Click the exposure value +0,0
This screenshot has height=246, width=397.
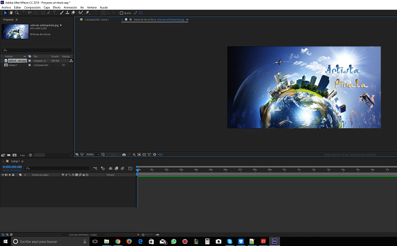pos(160,154)
